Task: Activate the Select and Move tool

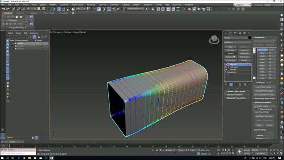Action: click(59, 9)
